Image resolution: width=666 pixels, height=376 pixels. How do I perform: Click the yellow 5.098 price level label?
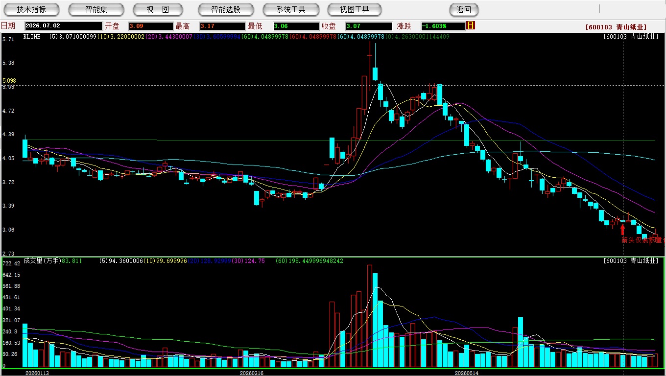pyautogui.click(x=9, y=80)
